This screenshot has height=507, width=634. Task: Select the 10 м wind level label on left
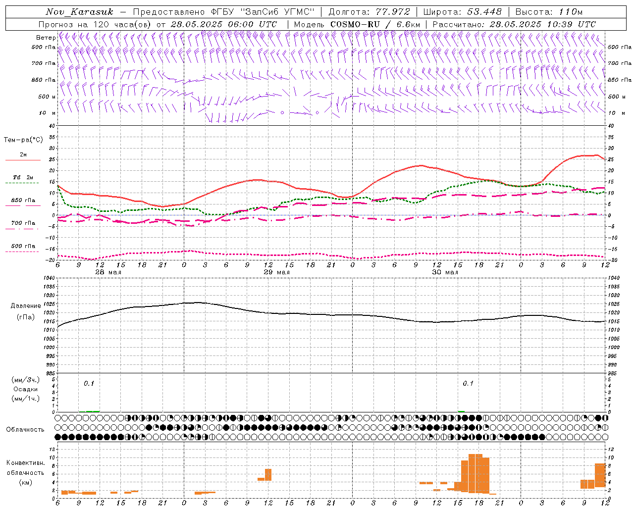tap(47, 113)
